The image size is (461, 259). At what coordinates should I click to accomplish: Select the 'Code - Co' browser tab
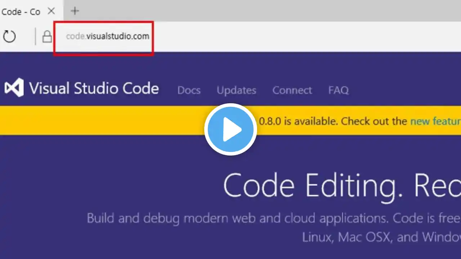31,12
